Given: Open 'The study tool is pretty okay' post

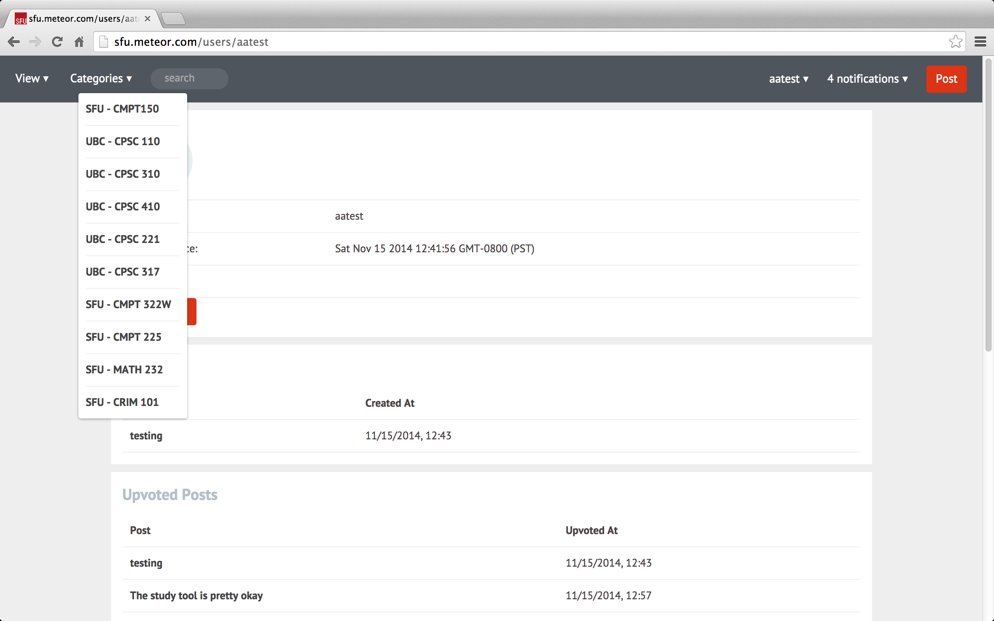Looking at the screenshot, I should click(196, 595).
